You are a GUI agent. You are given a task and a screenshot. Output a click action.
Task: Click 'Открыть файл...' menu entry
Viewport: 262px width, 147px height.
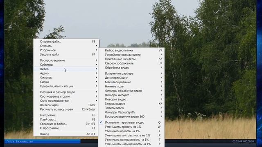66,42
